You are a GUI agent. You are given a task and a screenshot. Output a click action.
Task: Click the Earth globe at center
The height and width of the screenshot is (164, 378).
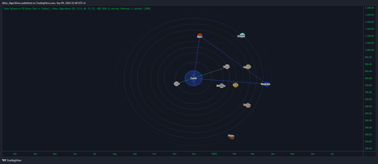point(193,78)
